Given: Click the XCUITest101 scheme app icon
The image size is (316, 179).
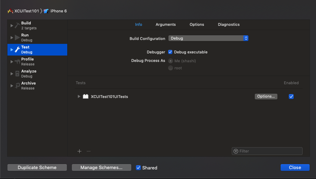Looking at the screenshot, I should 10,11.
